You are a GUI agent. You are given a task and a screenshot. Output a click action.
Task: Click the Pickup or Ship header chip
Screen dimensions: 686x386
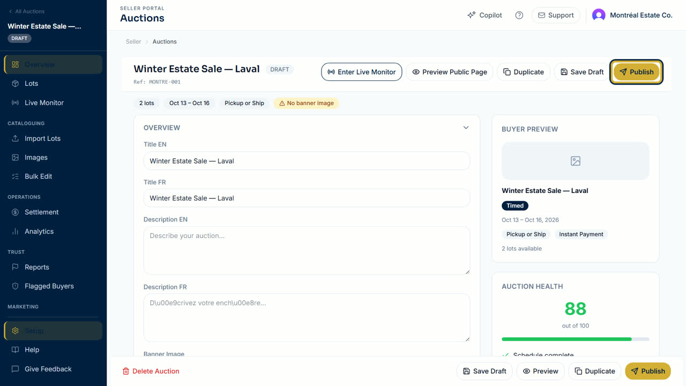click(244, 103)
